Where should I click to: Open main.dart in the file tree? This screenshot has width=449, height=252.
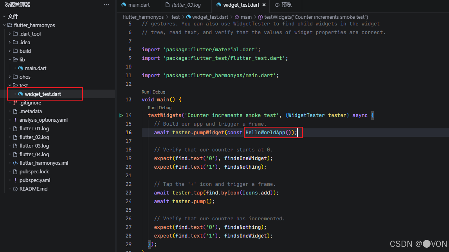click(36, 68)
